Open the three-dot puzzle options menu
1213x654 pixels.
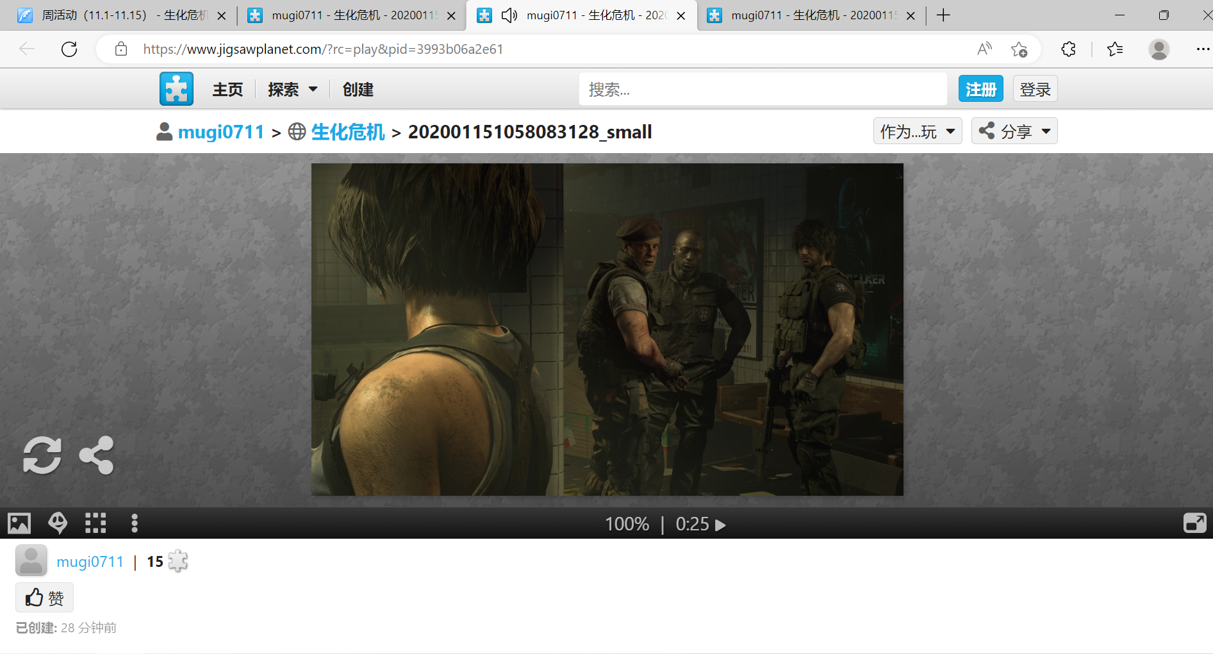click(x=134, y=523)
